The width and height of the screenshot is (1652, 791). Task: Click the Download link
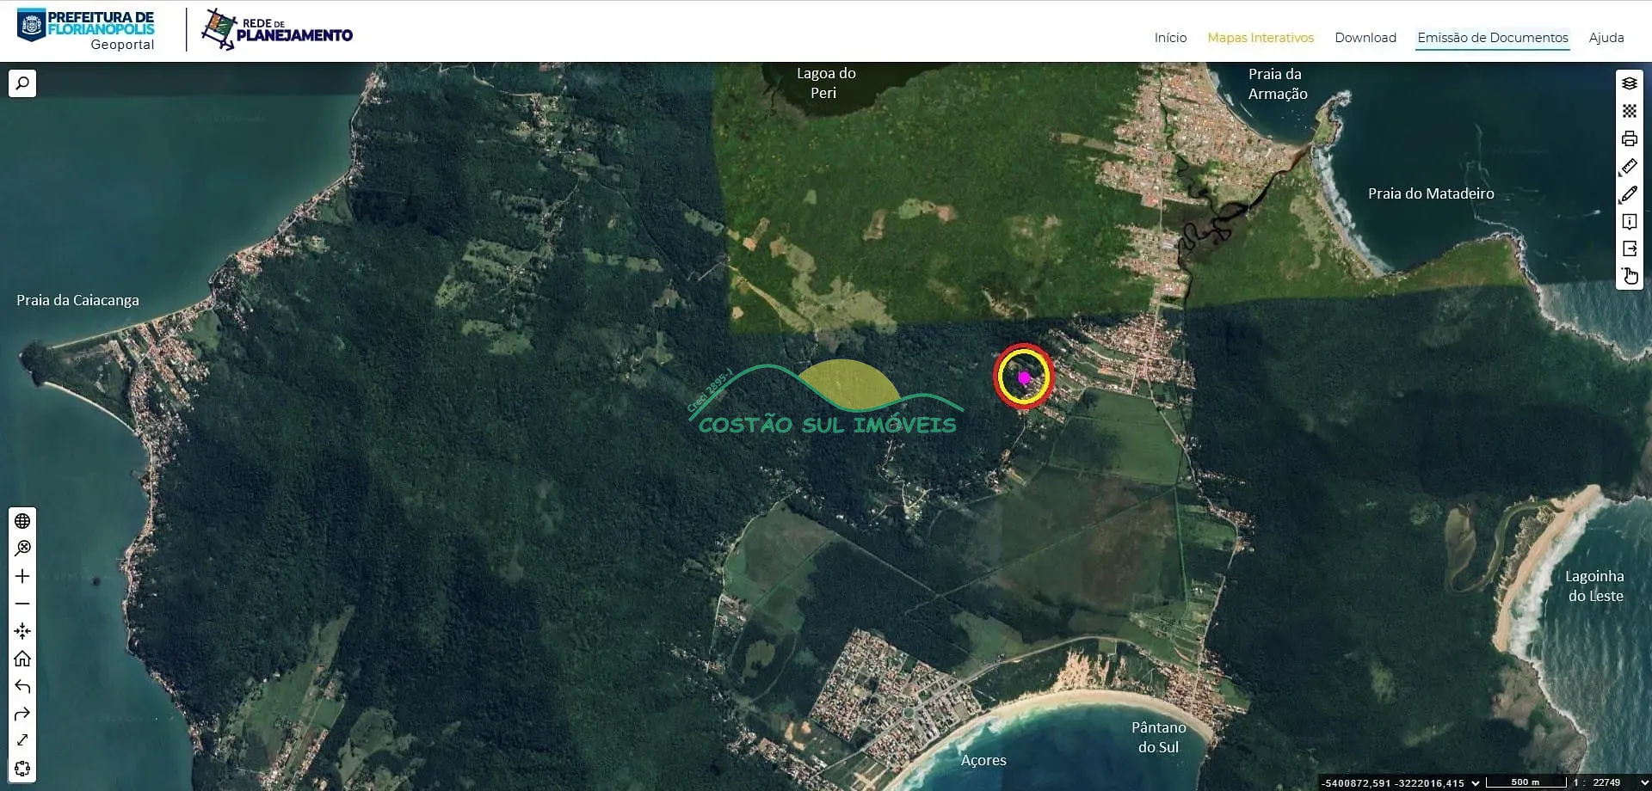pos(1365,38)
